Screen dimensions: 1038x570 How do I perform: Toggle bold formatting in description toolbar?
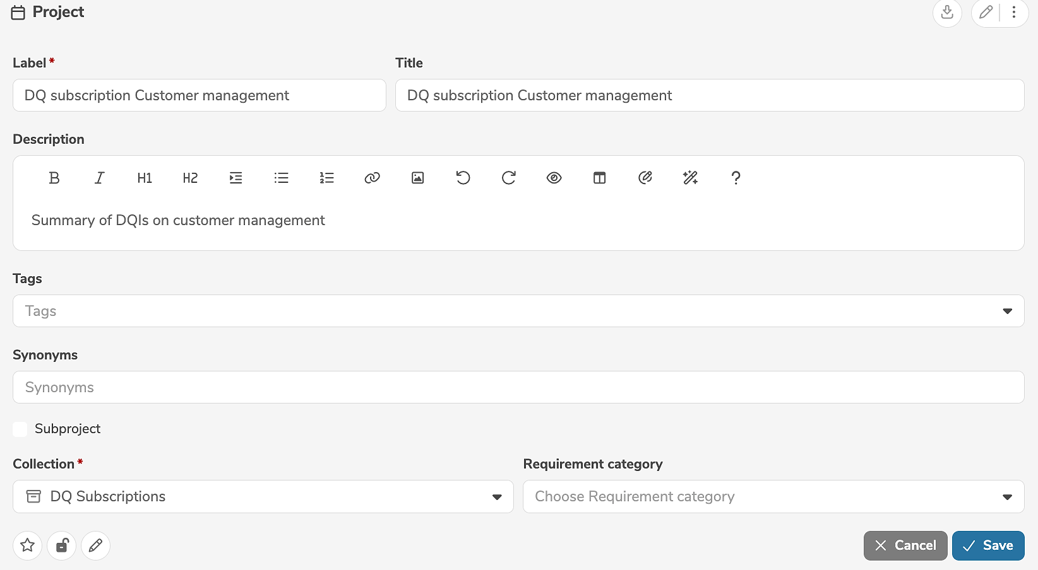54,178
